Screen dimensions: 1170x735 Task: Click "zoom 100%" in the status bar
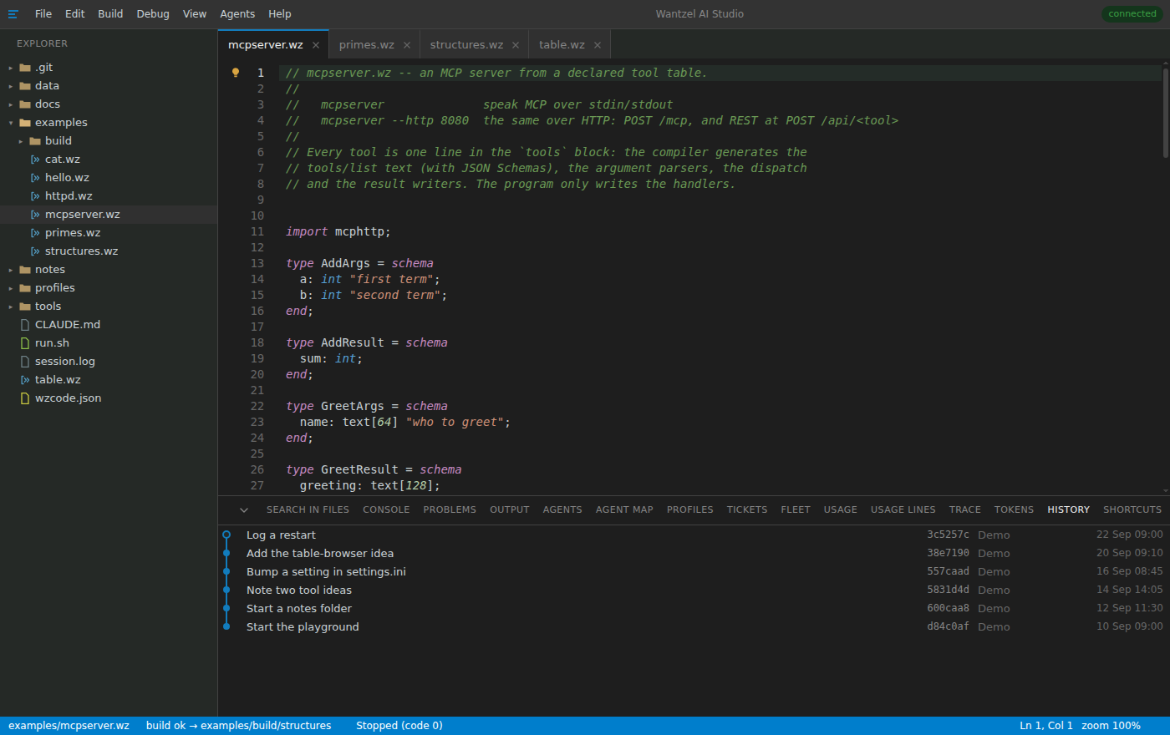click(1111, 726)
